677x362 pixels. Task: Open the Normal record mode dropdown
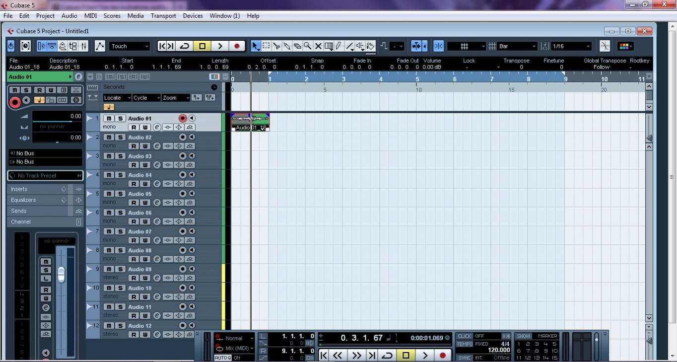coord(235,338)
